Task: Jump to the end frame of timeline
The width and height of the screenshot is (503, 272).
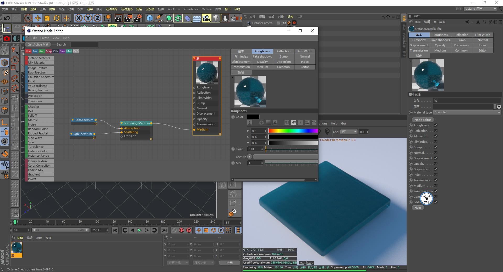Action: click(x=164, y=230)
